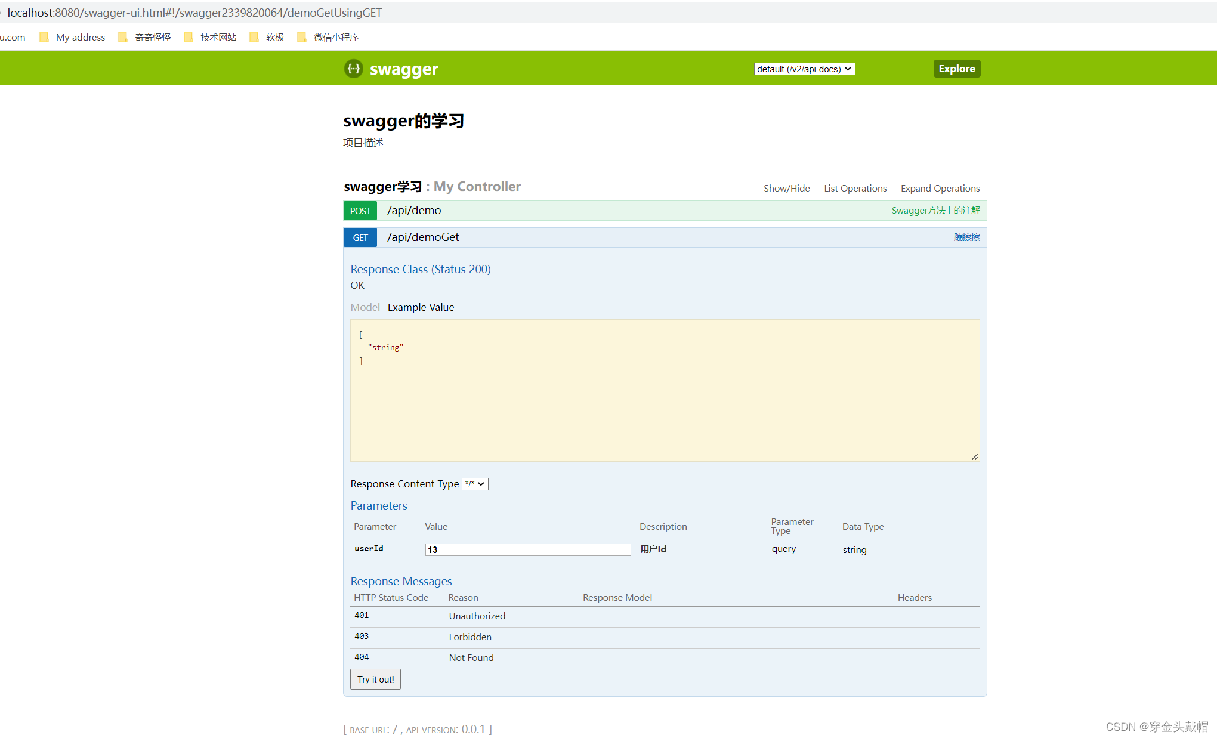Viewport: 1217px width, 738px height.
Task: Open the 技术网站 bookmark folder
Action: pos(218,37)
